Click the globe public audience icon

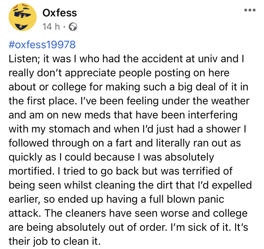point(73,27)
